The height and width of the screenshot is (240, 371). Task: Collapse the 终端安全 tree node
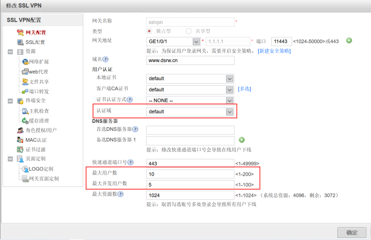(10, 101)
